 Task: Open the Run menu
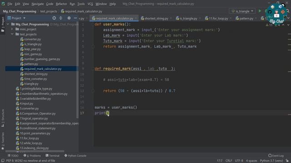click(x=72, y=4)
